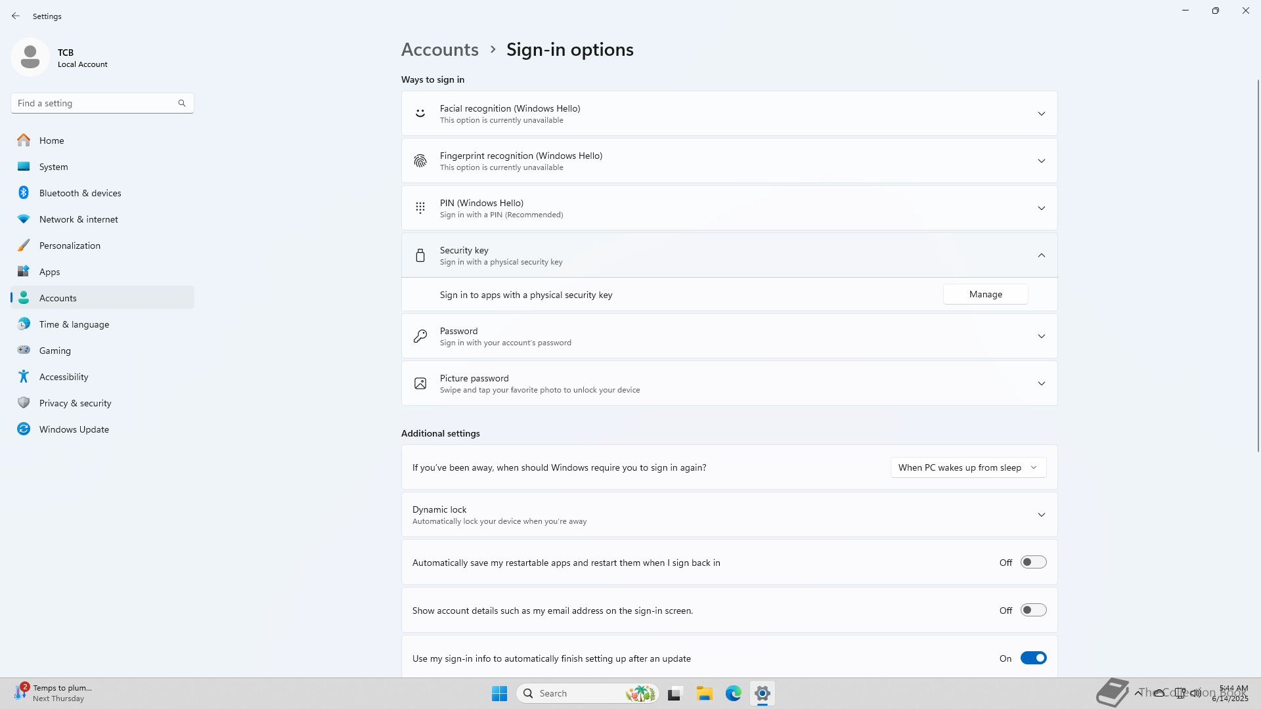This screenshot has width=1261, height=709.
Task: Click the Password key icon
Action: pyautogui.click(x=420, y=336)
